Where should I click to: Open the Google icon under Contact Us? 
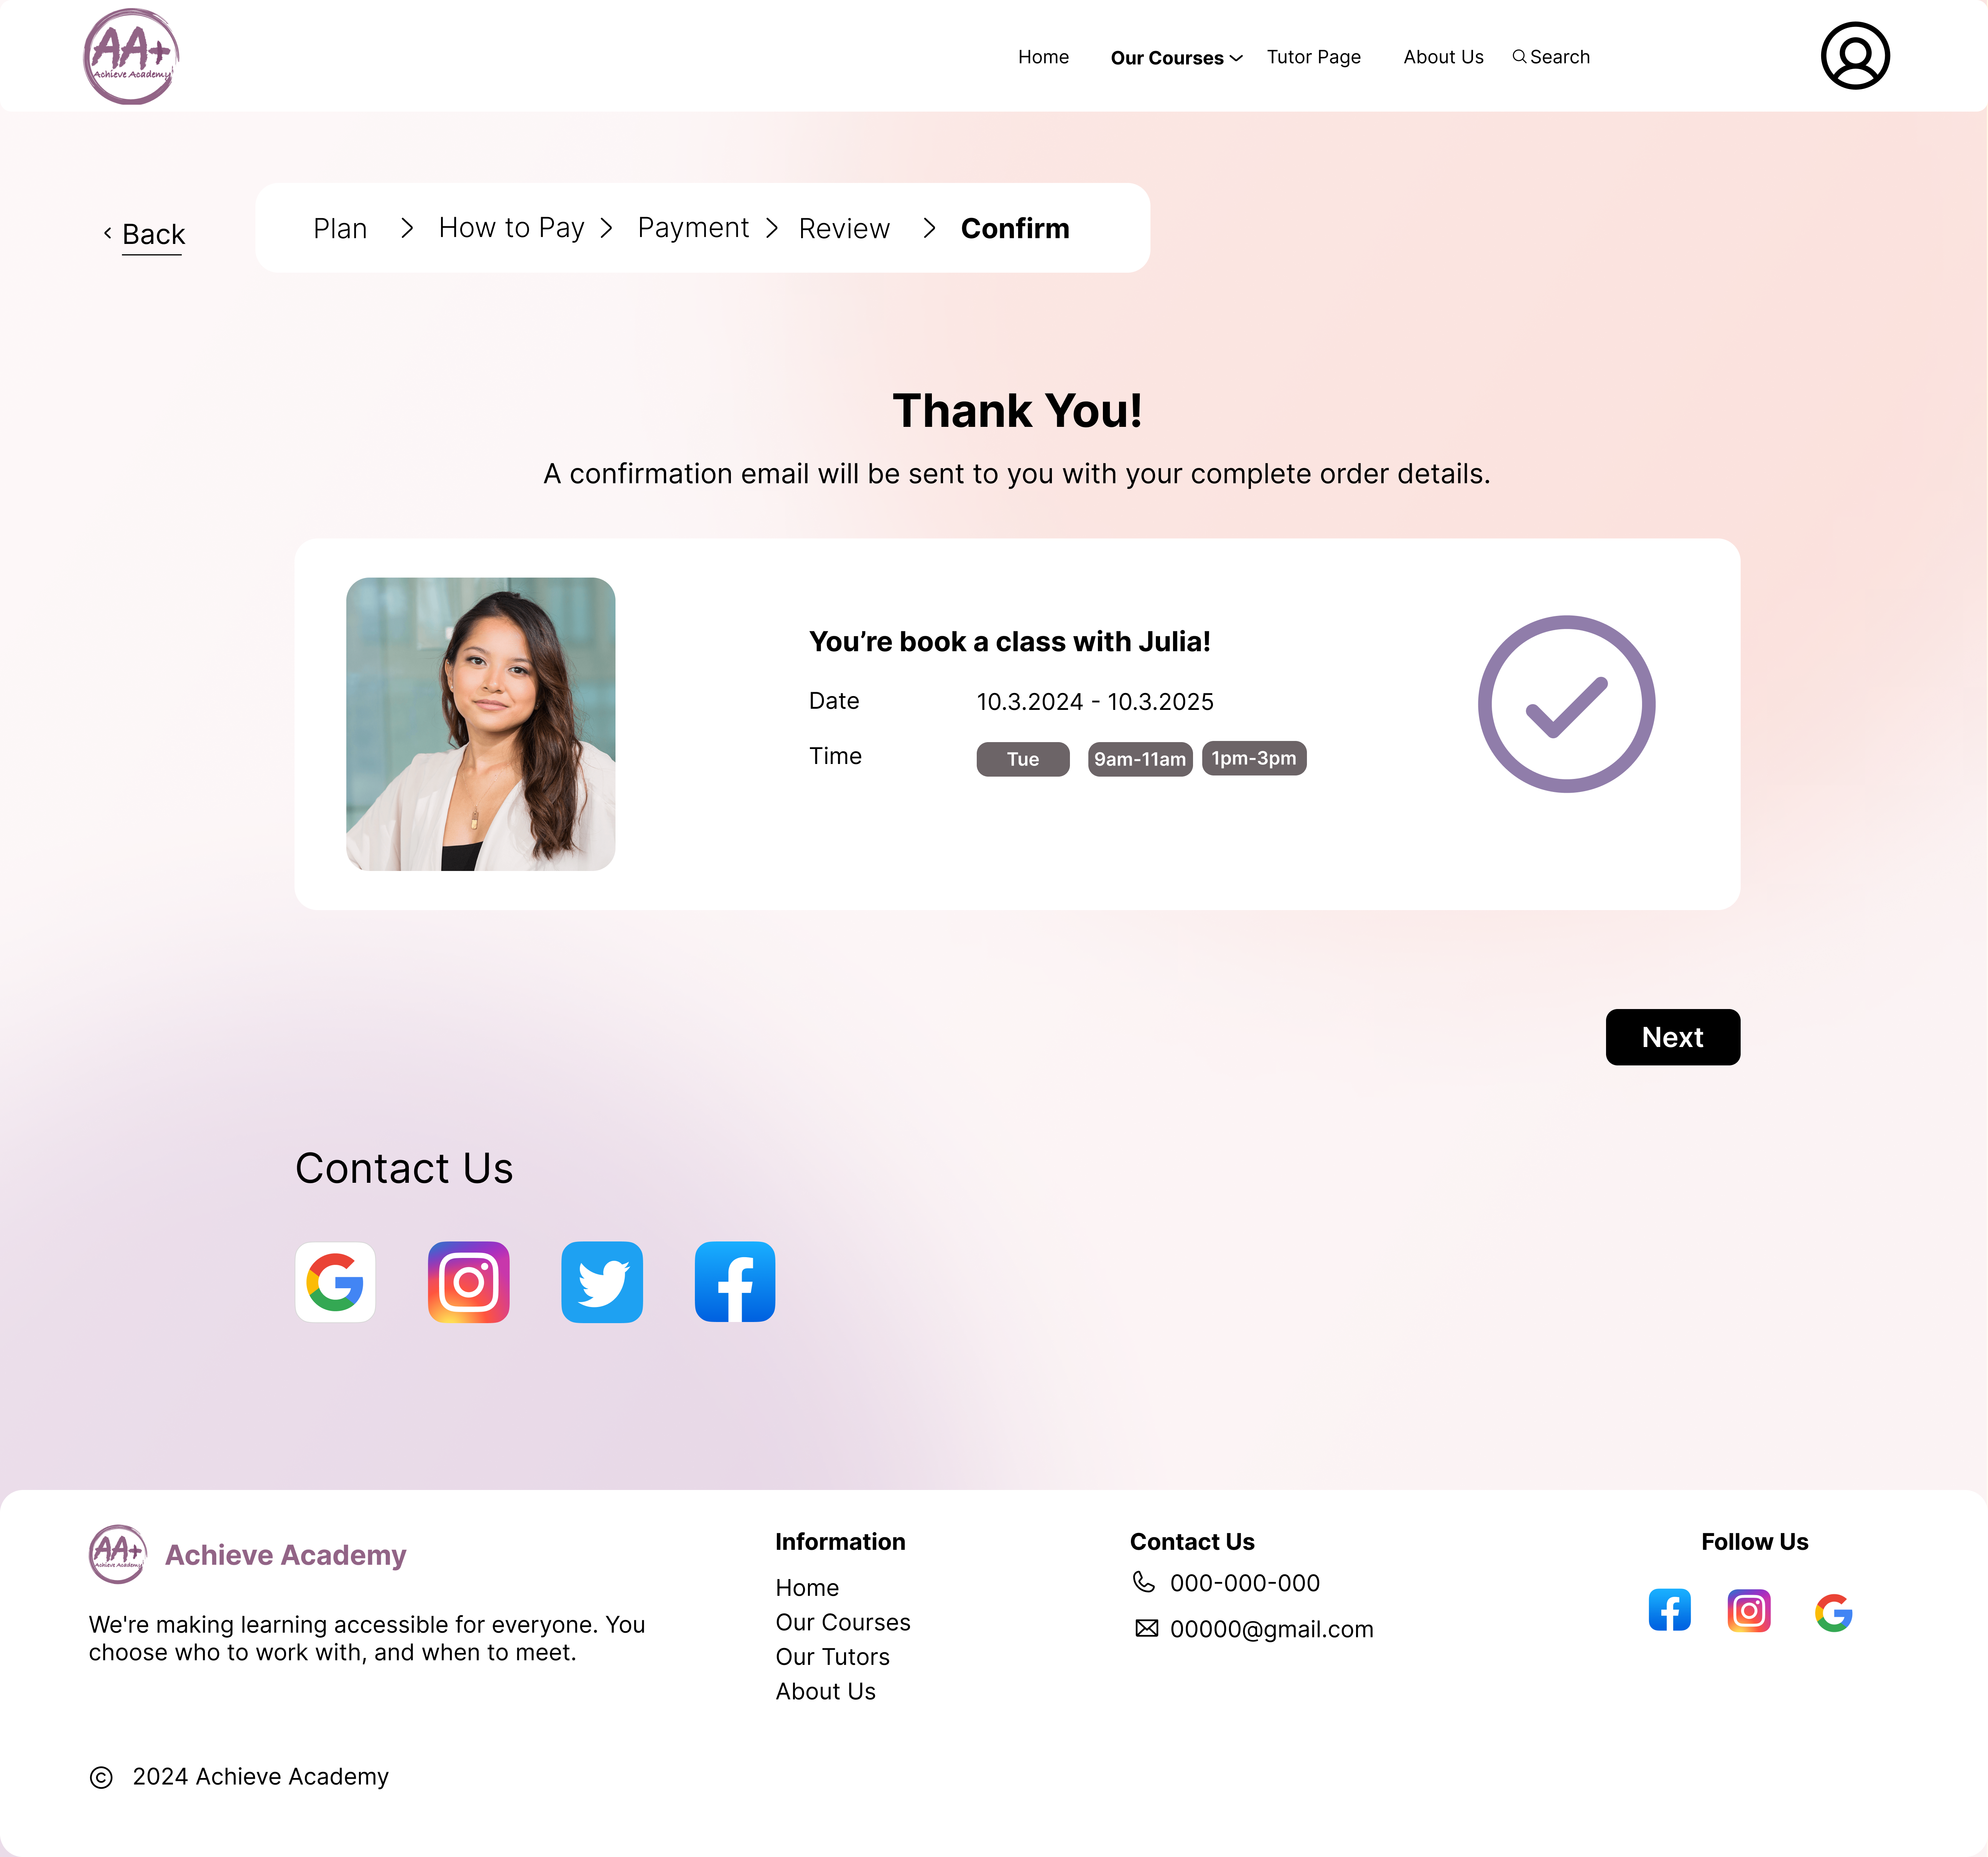335,1282
